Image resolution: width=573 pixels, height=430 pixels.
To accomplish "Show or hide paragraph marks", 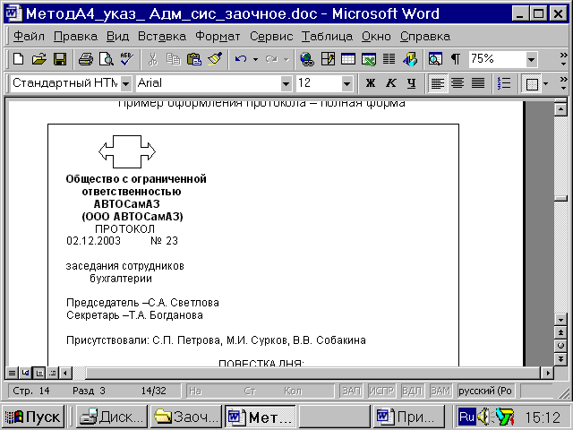I will pos(456,59).
